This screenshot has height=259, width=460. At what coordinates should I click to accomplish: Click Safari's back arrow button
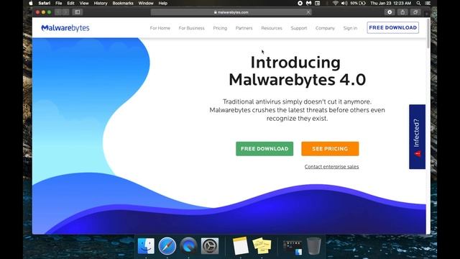(58, 12)
